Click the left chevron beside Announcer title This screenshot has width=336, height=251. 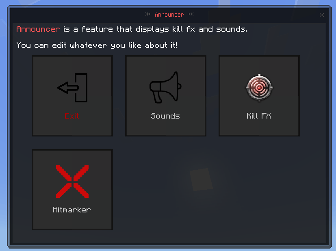148,14
